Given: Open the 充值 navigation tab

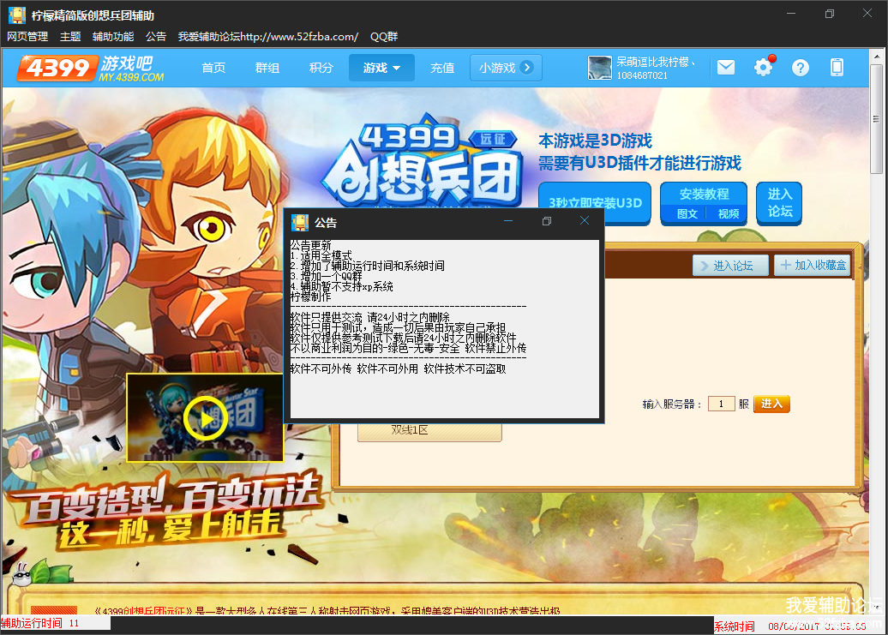Looking at the screenshot, I should pyautogui.click(x=442, y=68).
